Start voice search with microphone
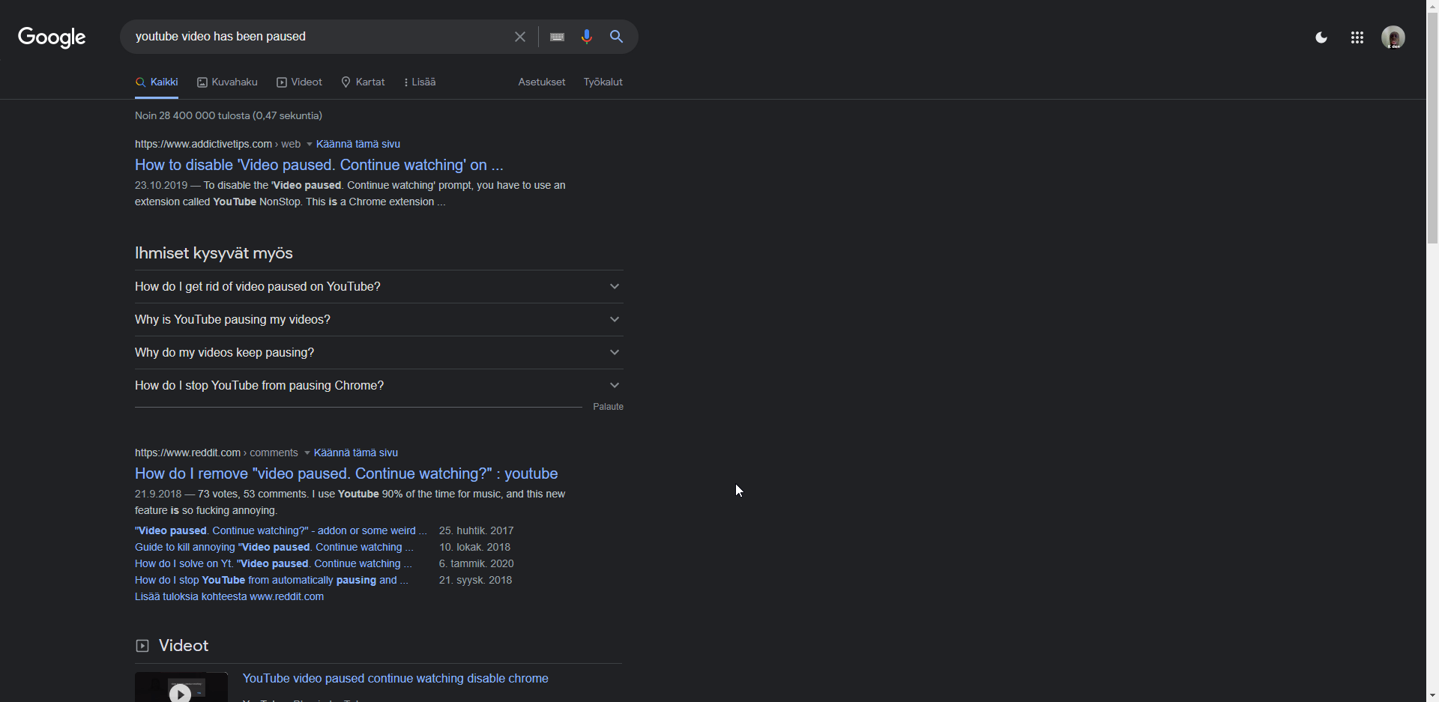Screen dimensions: 1439x702 (586, 37)
